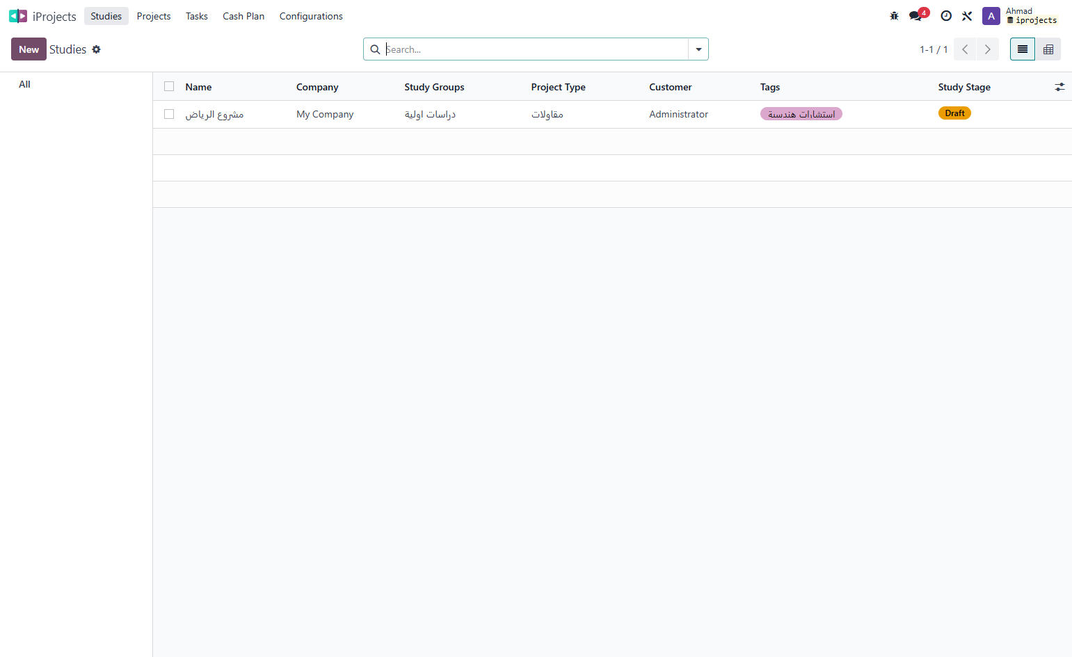This screenshot has width=1072, height=657.
Task: Click the 1-1 / 1 pager counter
Action: point(934,49)
